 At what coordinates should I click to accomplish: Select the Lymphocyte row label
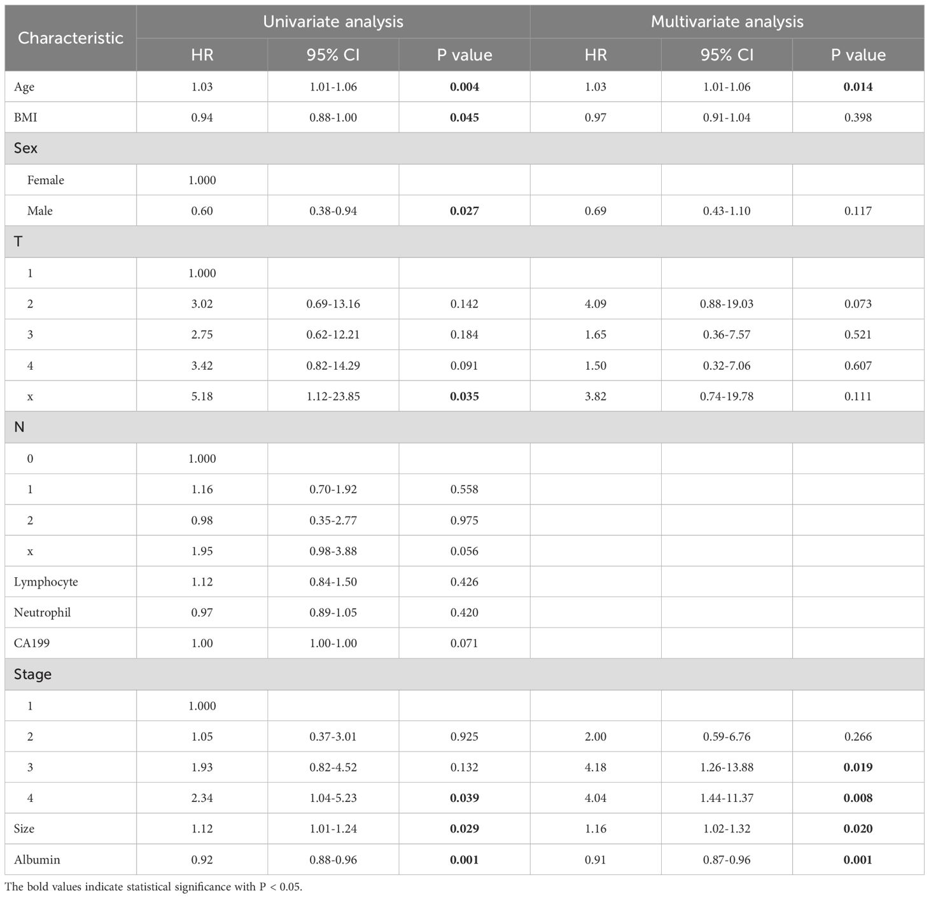pyautogui.click(x=46, y=582)
